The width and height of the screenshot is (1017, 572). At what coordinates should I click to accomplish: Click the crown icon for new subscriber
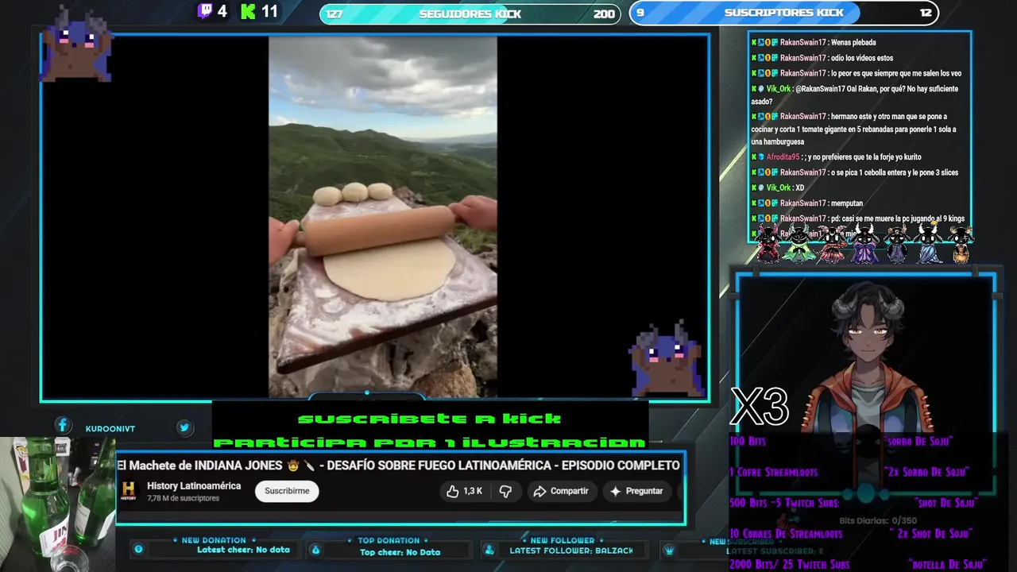click(669, 550)
